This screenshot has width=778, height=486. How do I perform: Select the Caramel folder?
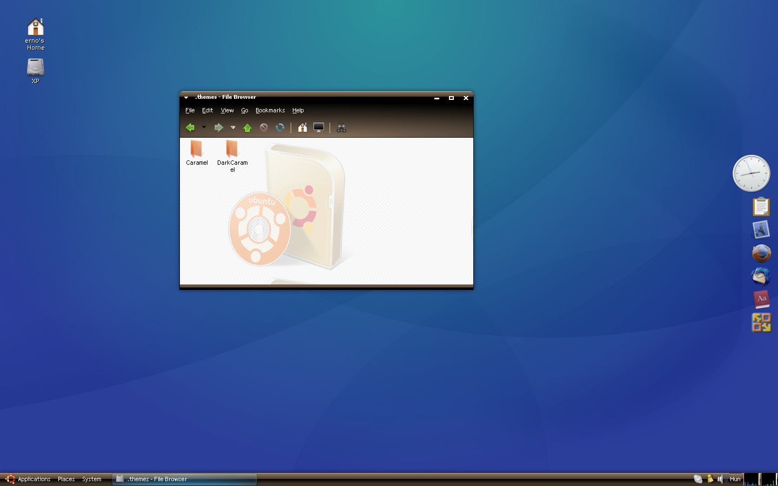(x=197, y=152)
